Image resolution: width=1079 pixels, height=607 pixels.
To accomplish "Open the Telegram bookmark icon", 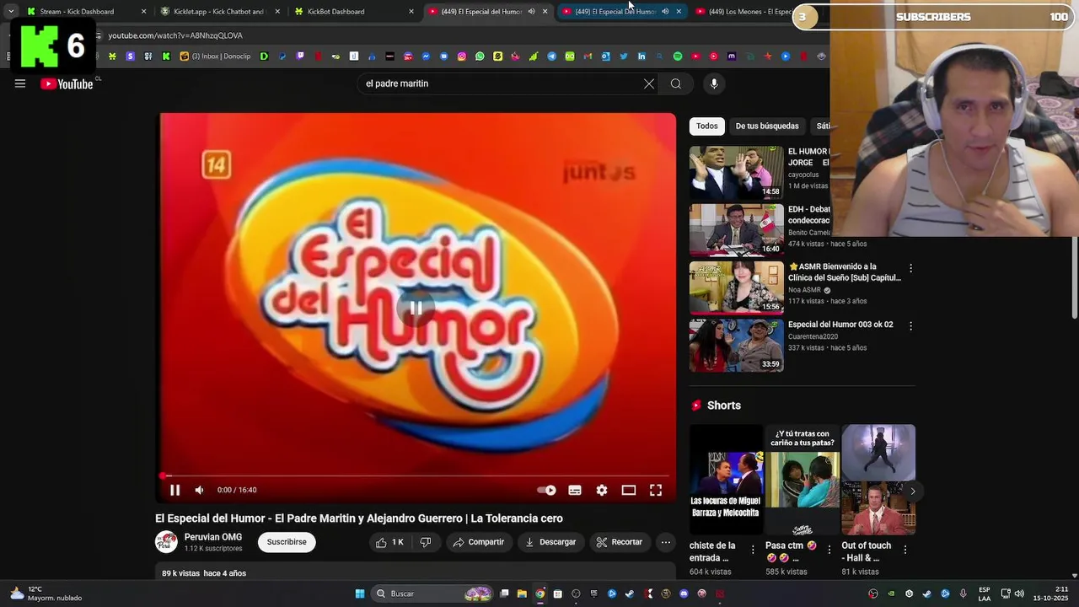I will (551, 56).
